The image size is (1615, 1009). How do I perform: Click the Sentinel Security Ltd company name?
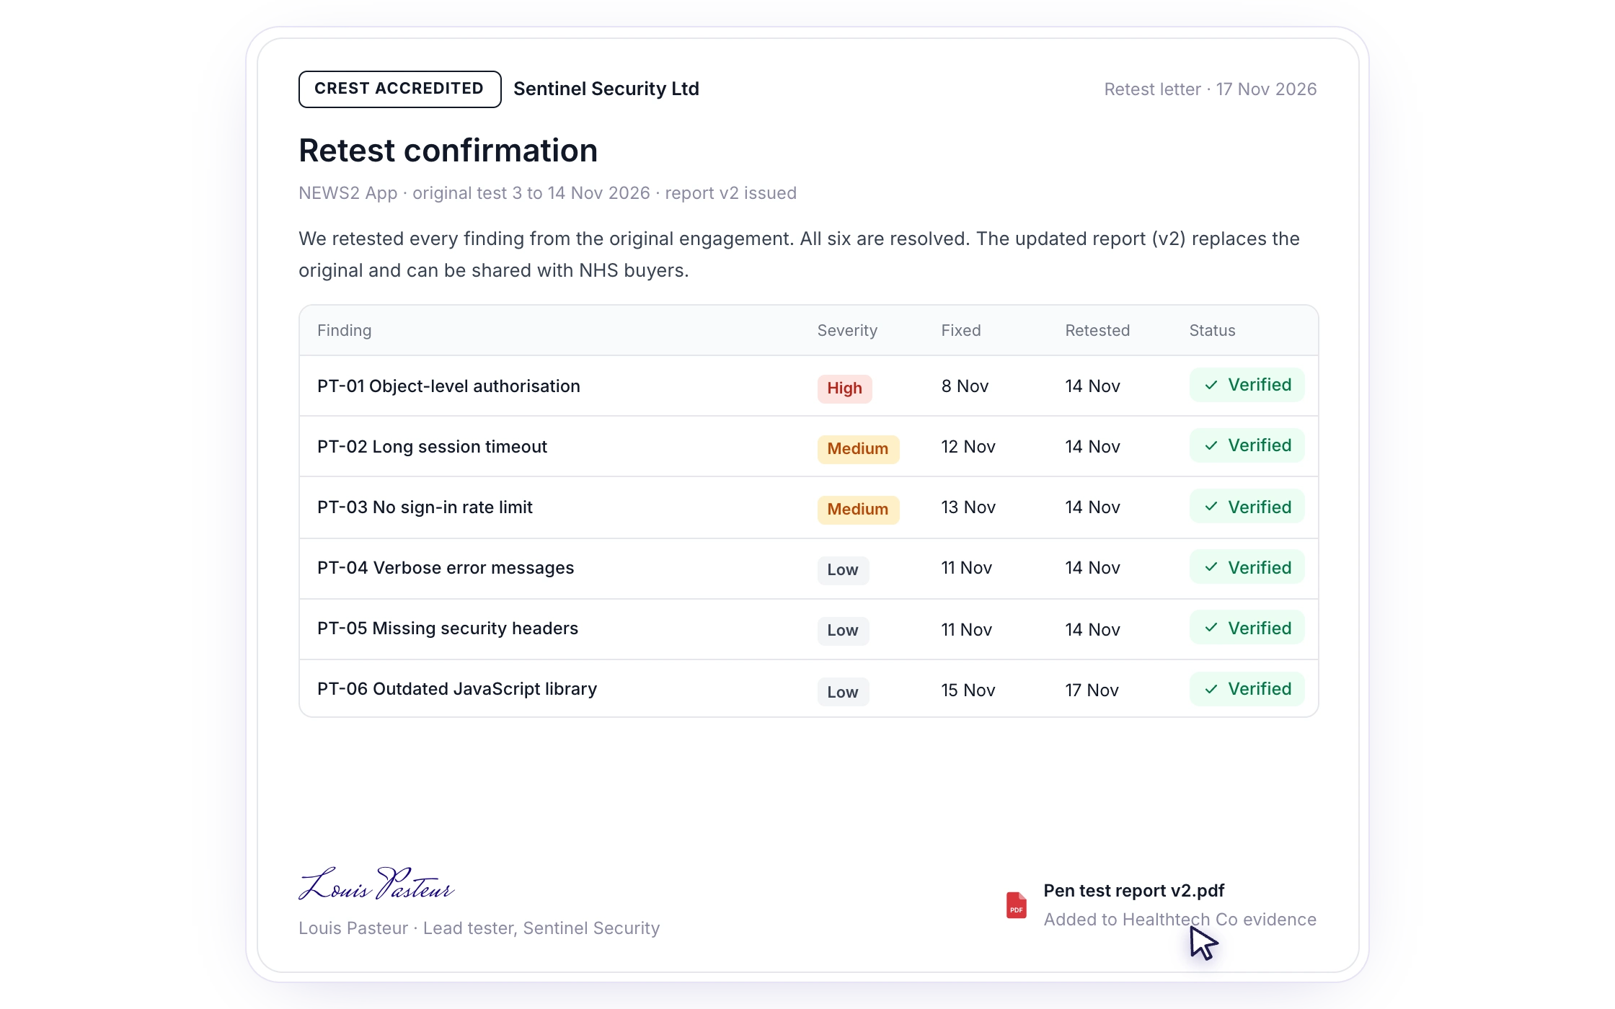(606, 89)
